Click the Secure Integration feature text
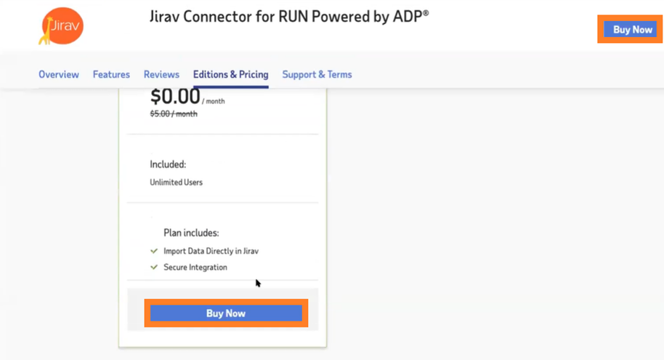 pos(195,267)
